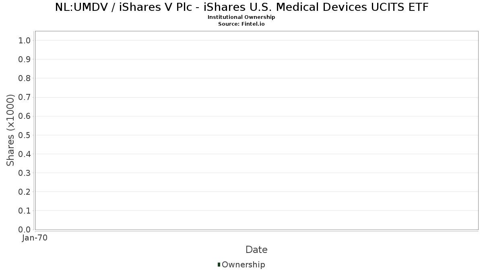Click the 0.2 y-axis tick label

click(x=25, y=192)
